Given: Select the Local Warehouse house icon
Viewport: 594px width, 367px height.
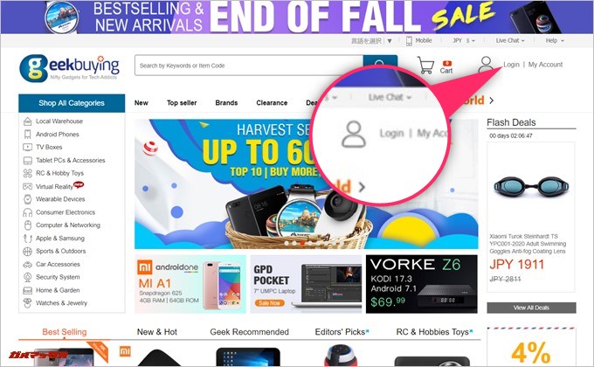Looking at the screenshot, I should coord(27,121).
